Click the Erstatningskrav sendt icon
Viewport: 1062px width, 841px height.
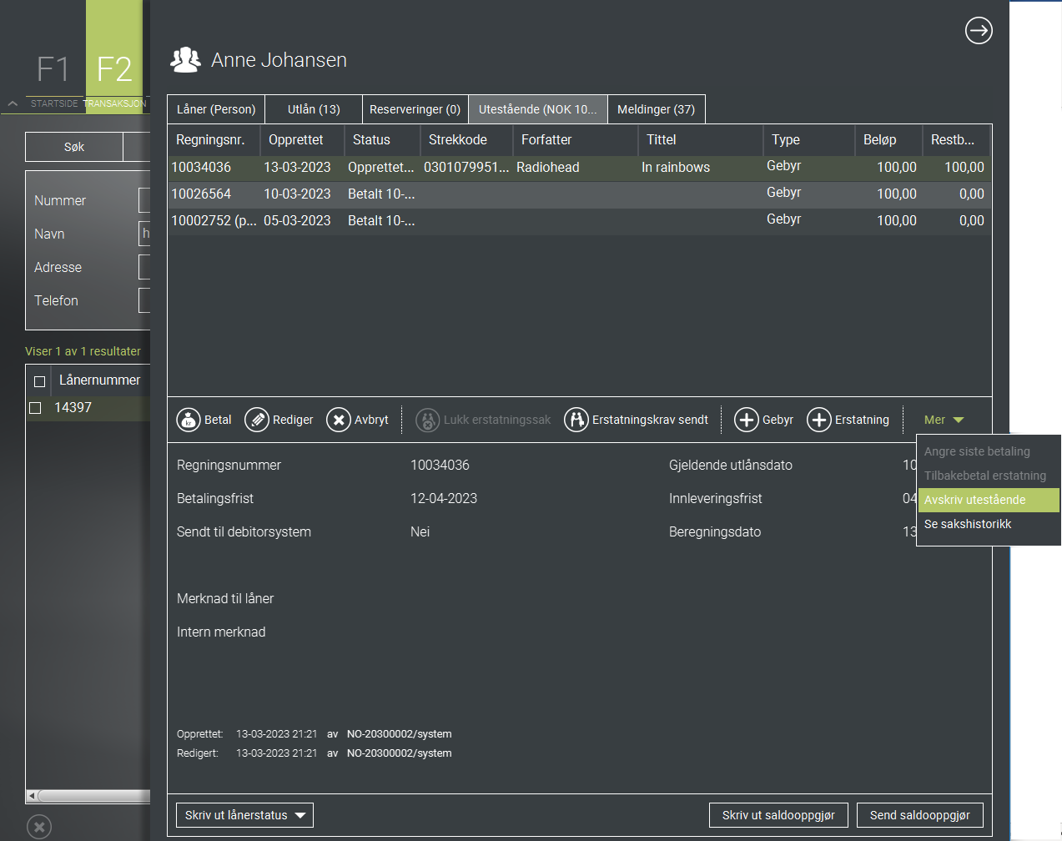click(x=576, y=420)
